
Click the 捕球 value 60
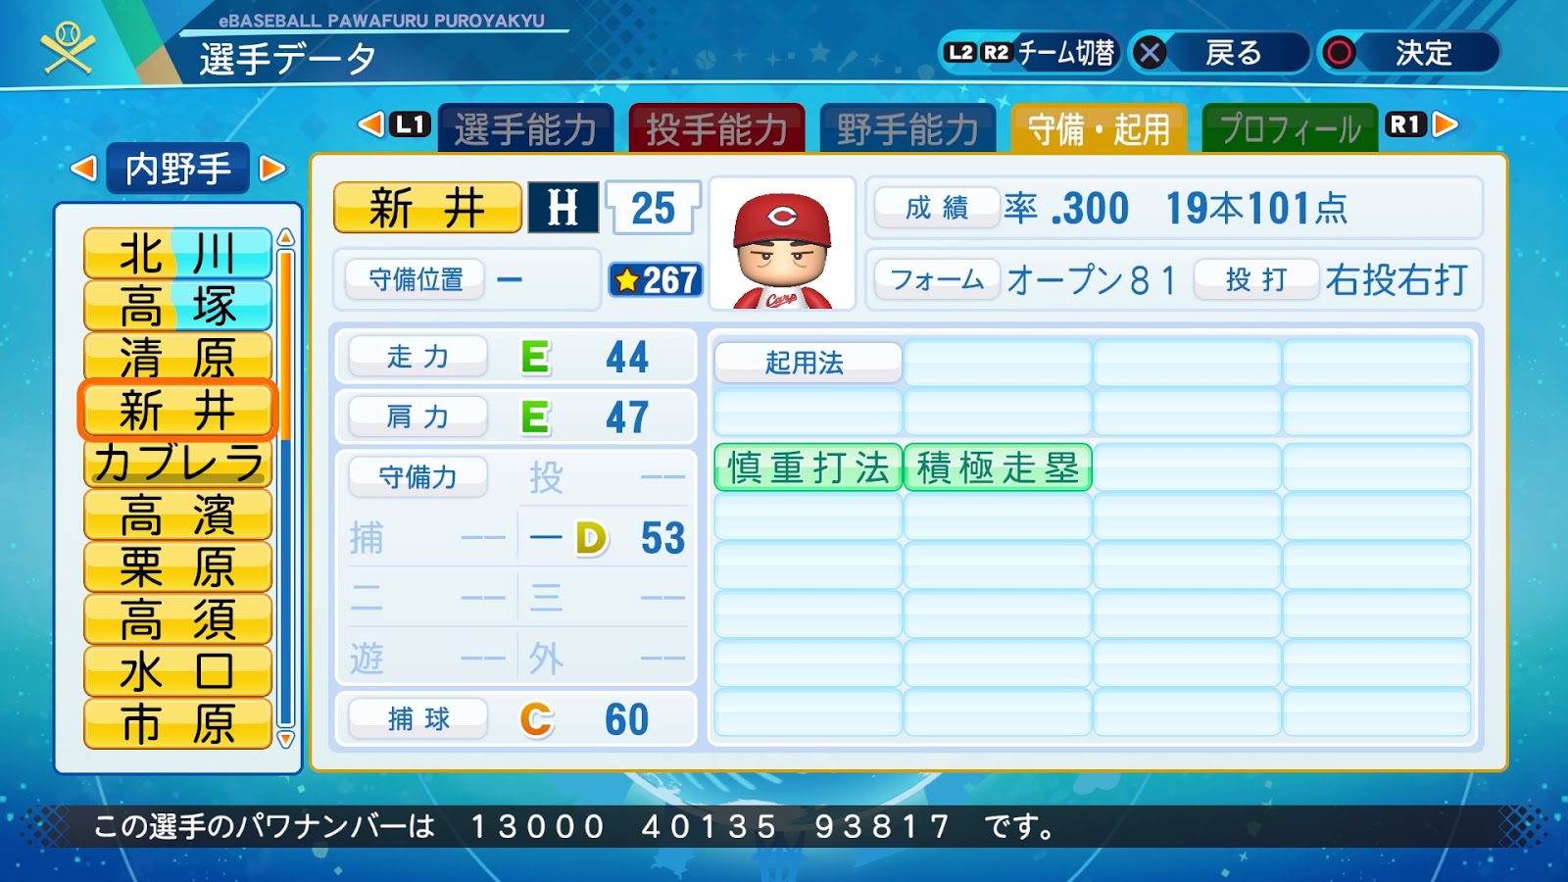627,720
